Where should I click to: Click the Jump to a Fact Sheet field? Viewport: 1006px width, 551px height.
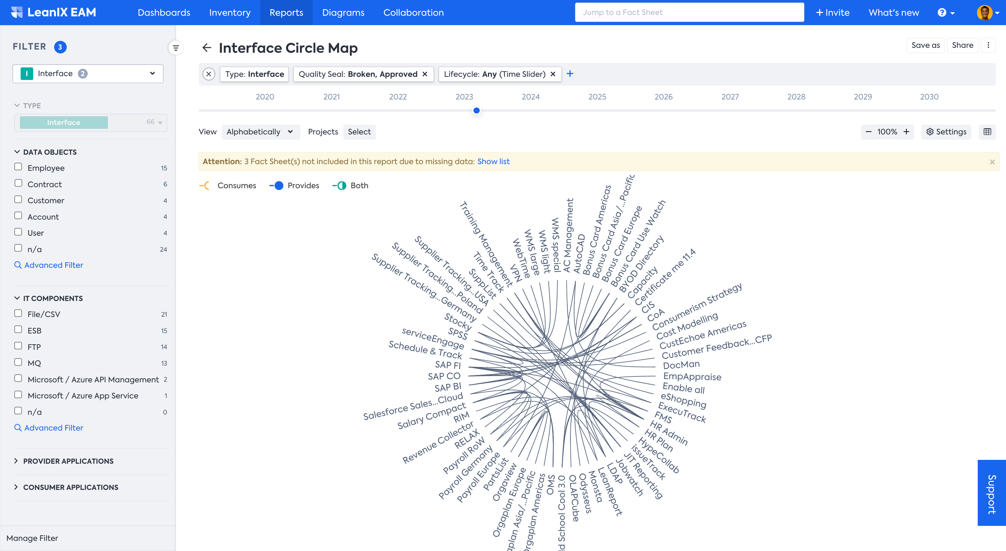(689, 13)
